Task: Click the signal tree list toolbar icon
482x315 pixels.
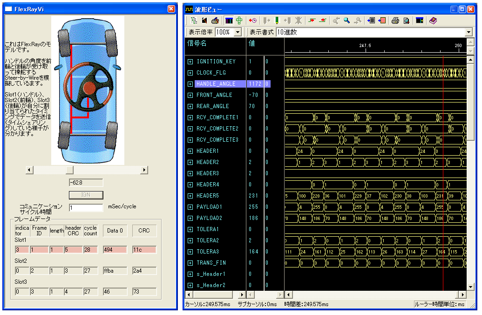Action: (194, 21)
